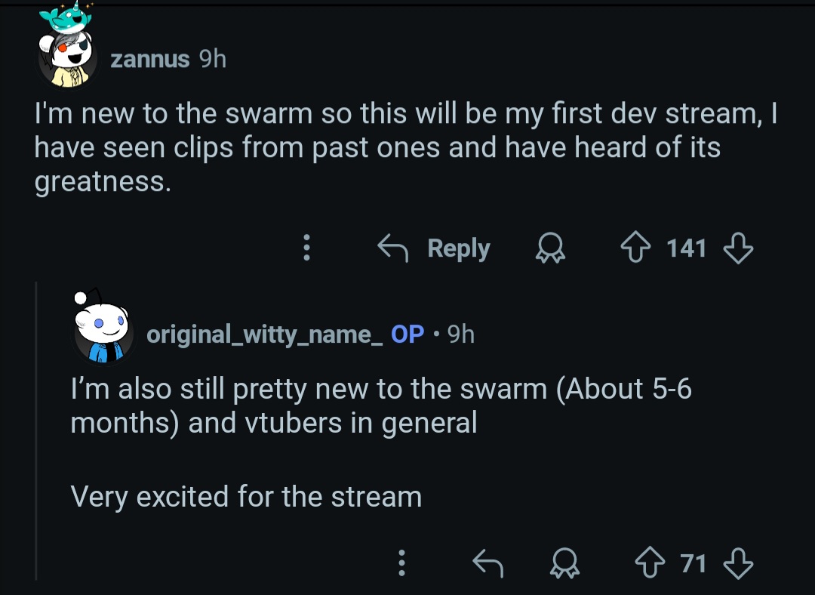The height and width of the screenshot is (595, 815).
Task: Downvote zannus's comment
Action: [738, 248]
